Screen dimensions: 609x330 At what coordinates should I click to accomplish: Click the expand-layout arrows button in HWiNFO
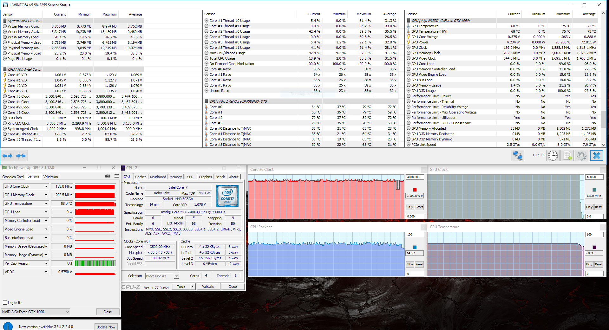click(x=7, y=156)
